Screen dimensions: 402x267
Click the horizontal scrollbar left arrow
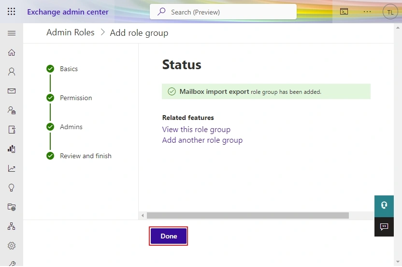143,215
